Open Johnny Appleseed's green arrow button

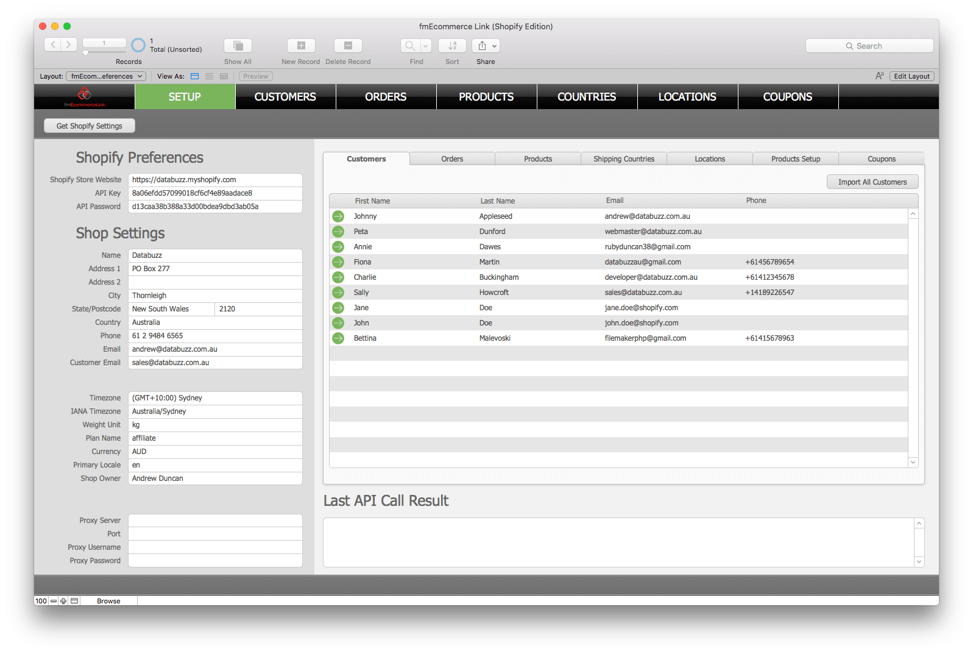click(x=338, y=216)
